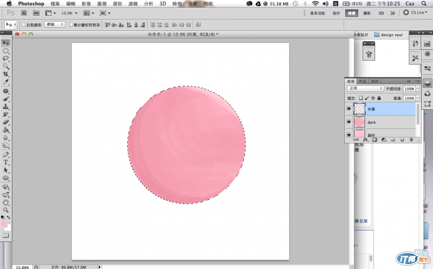Click the 基本功能 workspace button
Image resolution: width=433 pixels, height=269 pixels.
[x=318, y=12]
